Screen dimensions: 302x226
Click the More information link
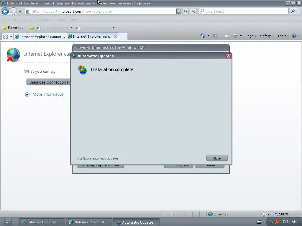(x=48, y=94)
